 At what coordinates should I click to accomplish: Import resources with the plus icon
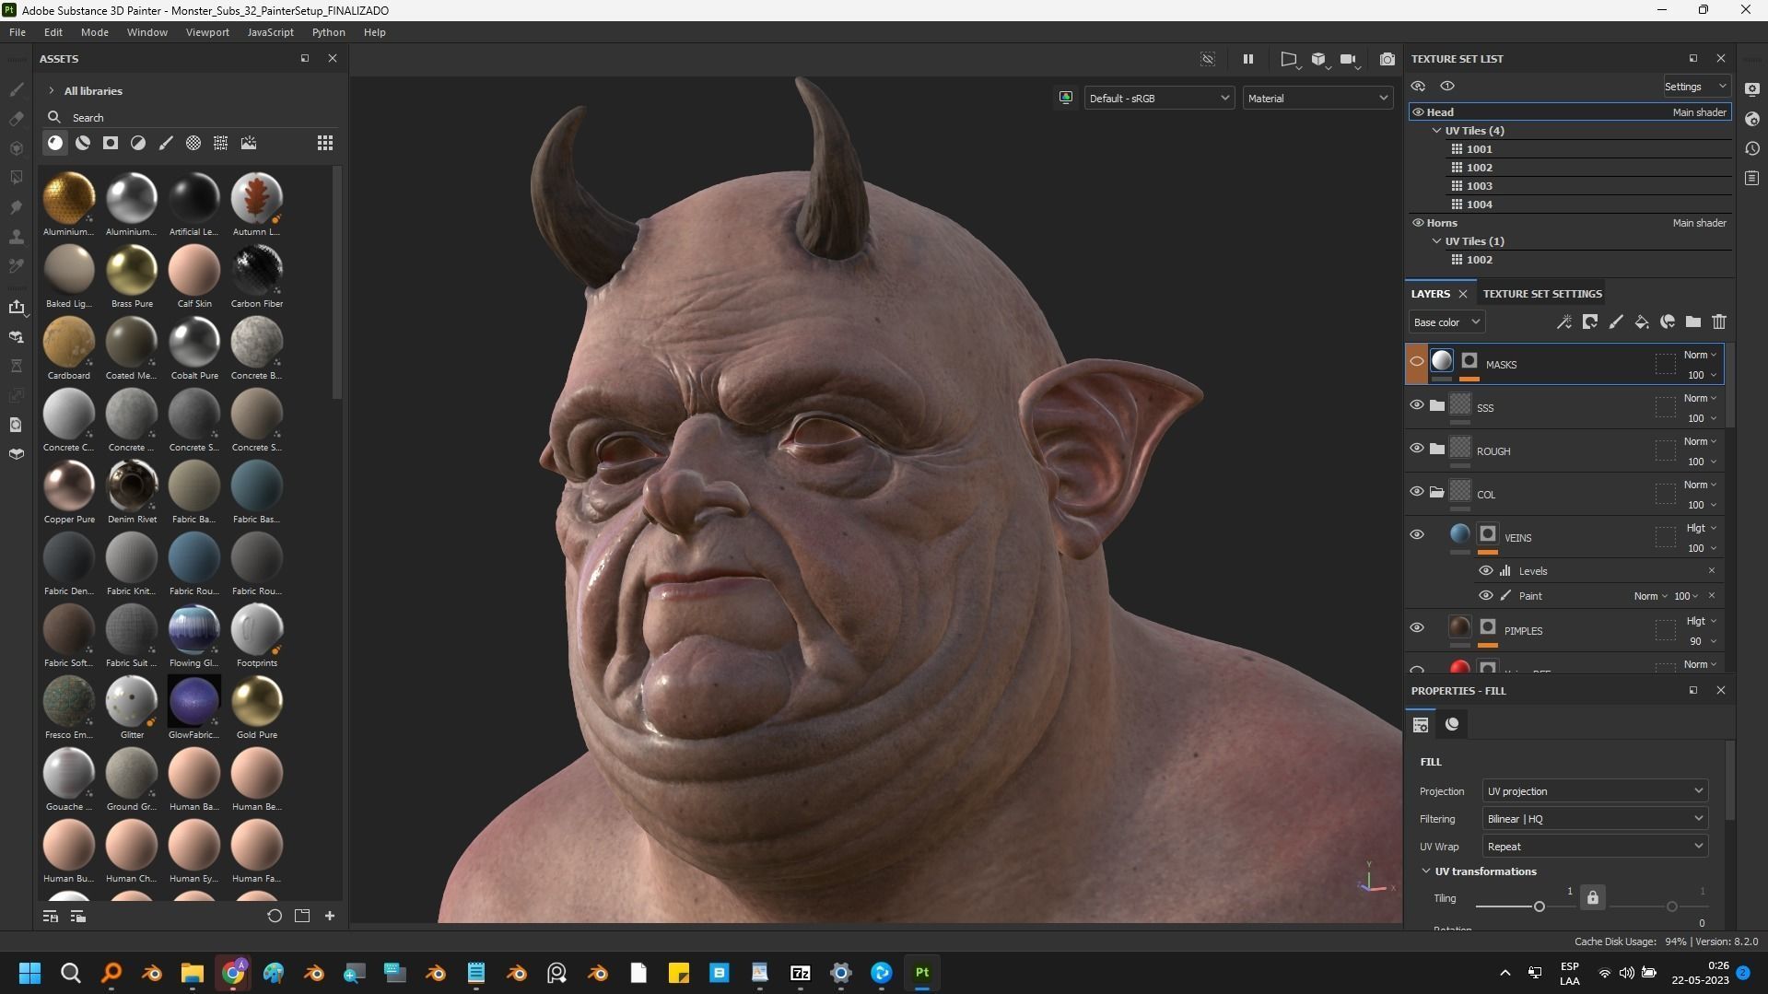[x=330, y=916]
